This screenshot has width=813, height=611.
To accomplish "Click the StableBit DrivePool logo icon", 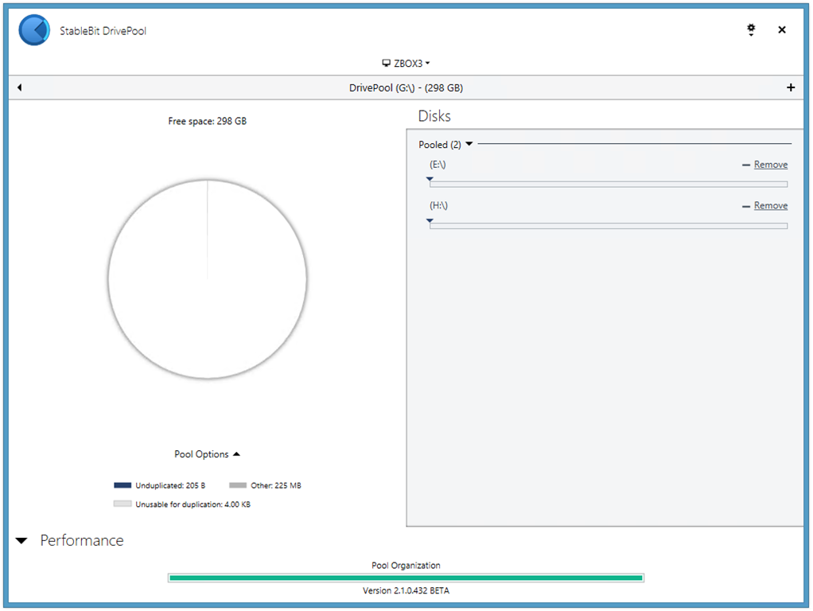I will coord(34,30).
